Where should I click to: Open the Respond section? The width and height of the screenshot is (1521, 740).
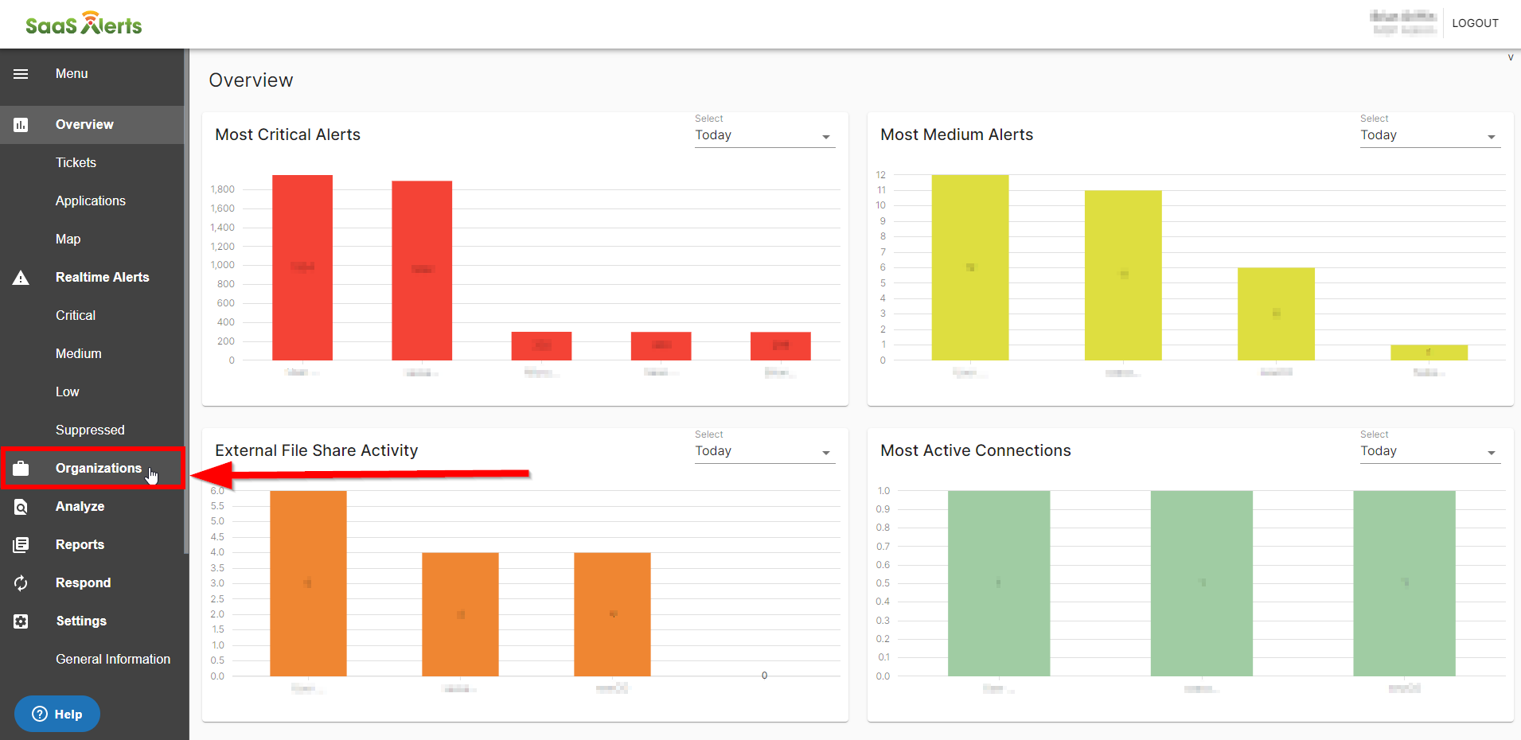(92, 583)
